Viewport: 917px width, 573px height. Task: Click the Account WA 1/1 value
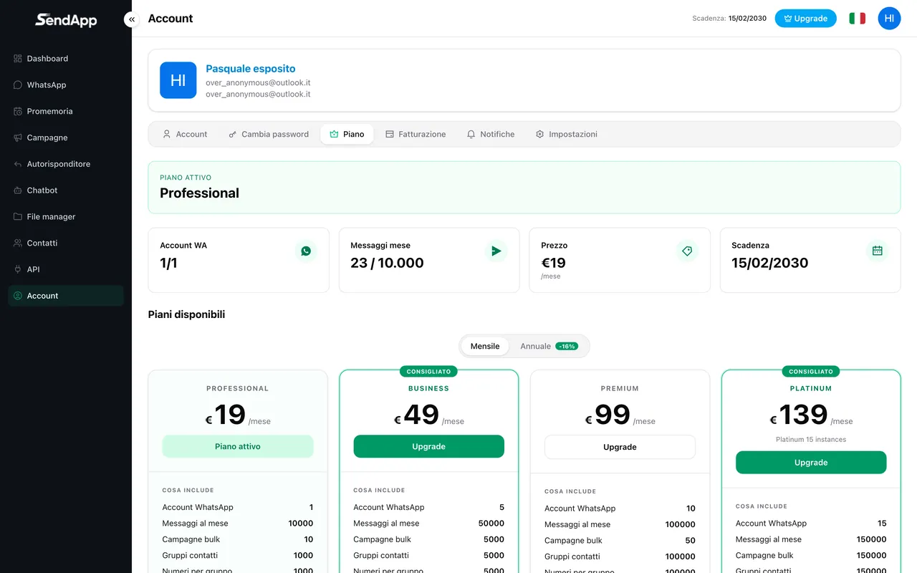coord(168,263)
